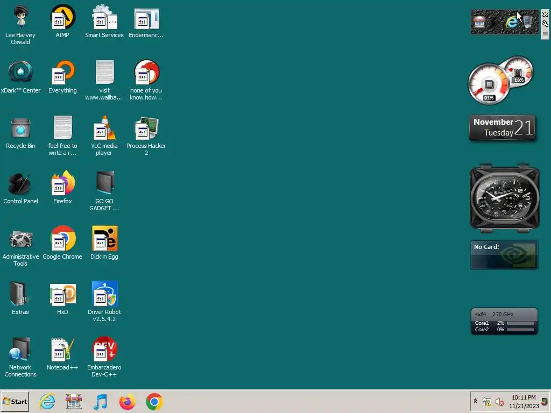Show hidden tray icons chevron
The image size is (551, 413).
coord(476,401)
